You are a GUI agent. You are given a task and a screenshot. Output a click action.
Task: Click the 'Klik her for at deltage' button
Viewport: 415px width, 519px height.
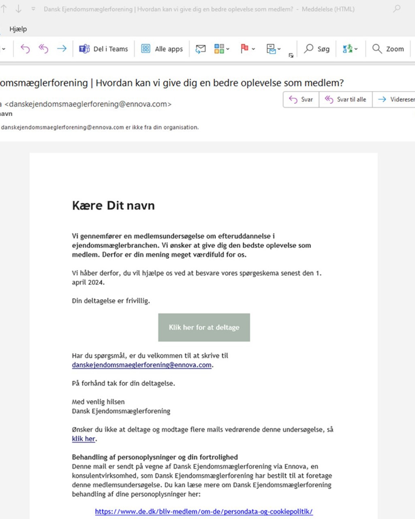click(204, 327)
